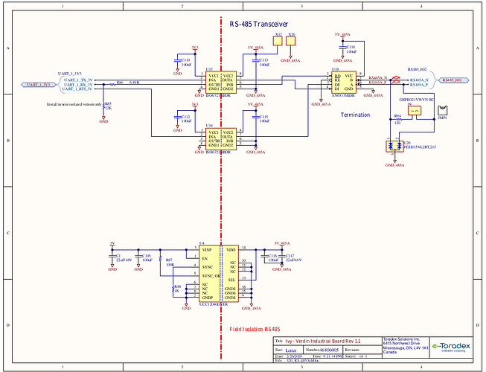
Task: Click the U20 PESD TVS diode symbol
Action: pyautogui.click(x=395, y=147)
